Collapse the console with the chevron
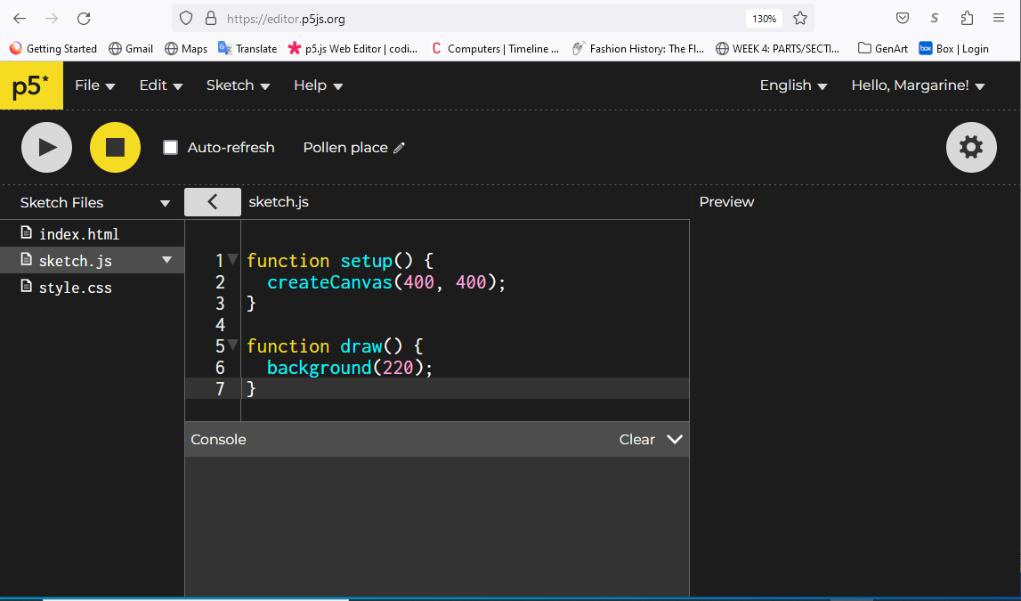This screenshot has height=601, width=1021. click(x=674, y=439)
